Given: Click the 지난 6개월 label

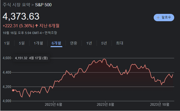Looking at the screenshot, I should coord(49,26).
